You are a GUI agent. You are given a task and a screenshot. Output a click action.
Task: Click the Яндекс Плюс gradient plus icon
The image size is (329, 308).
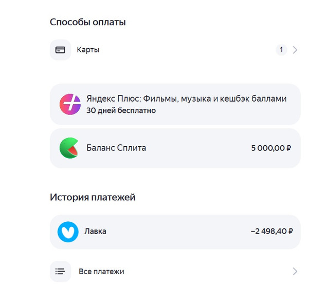pyautogui.click(x=70, y=104)
